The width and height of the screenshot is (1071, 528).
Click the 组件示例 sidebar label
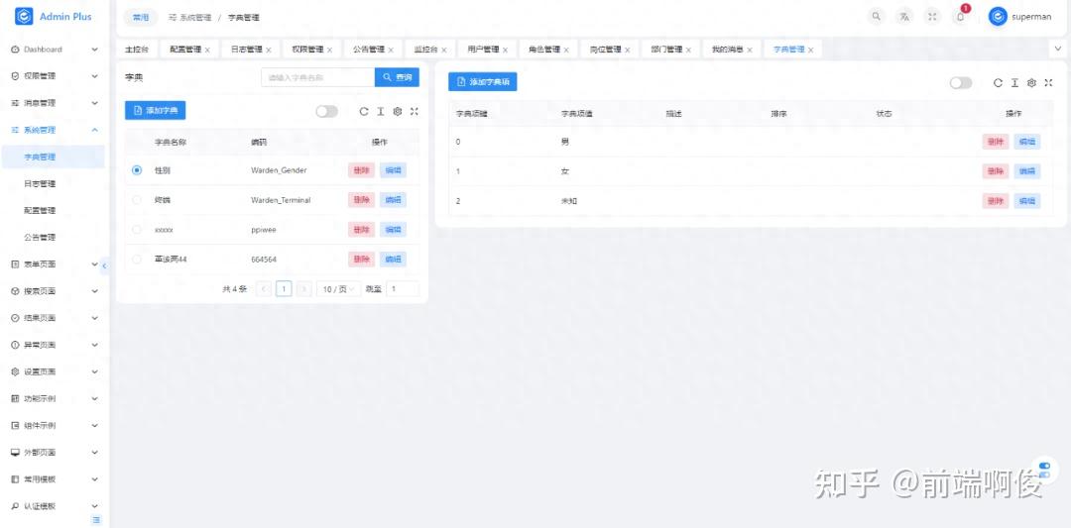40,426
